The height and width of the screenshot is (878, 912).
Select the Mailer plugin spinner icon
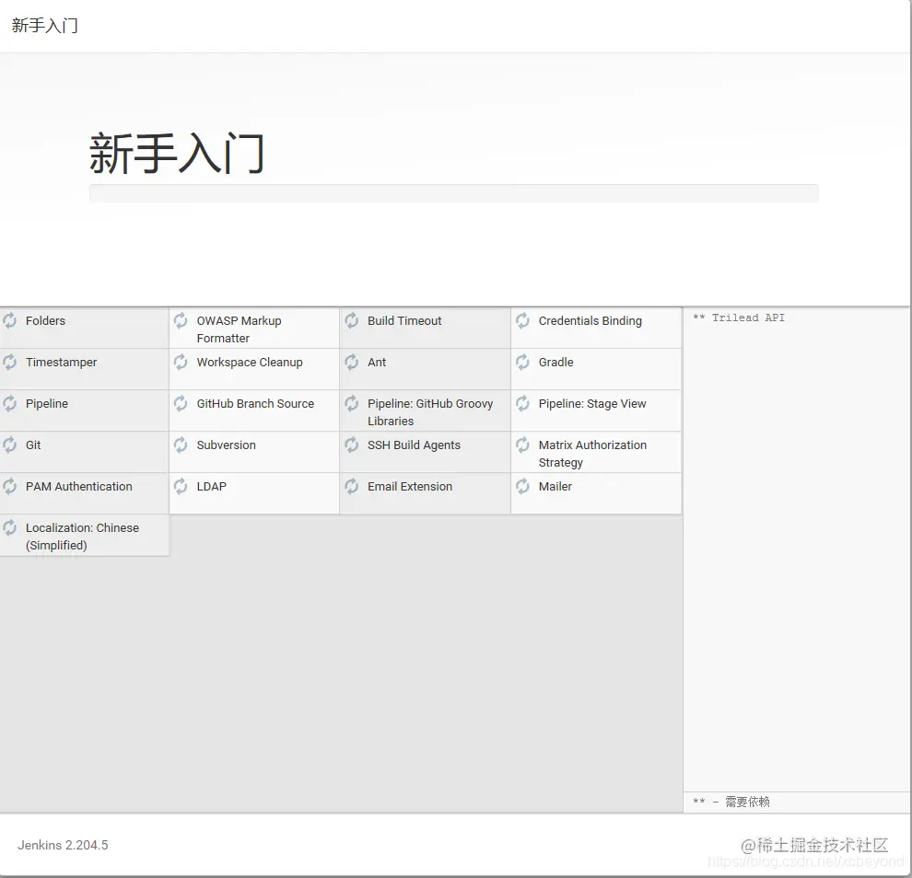point(522,486)
